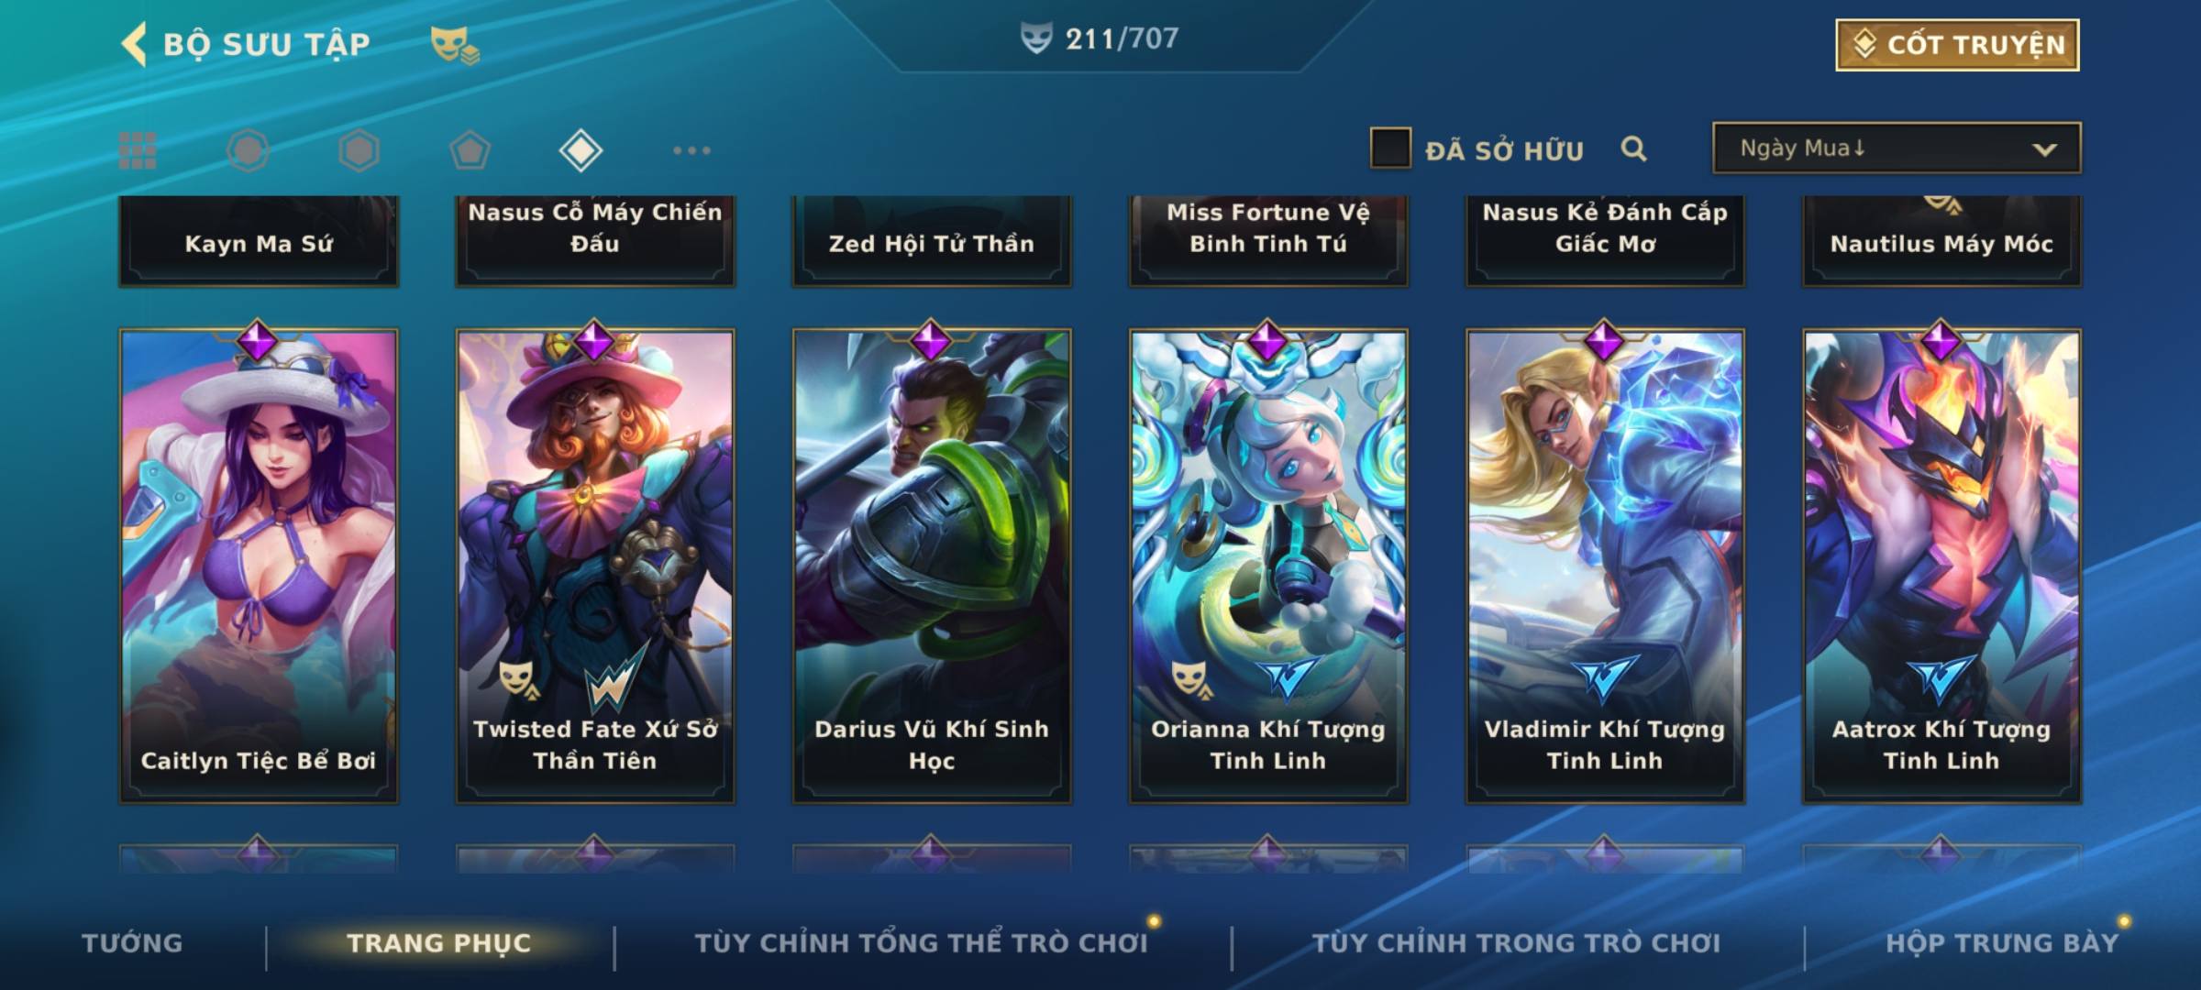Image resolution: width=2201 pixels, height=990 pixels.
Task: Show all skins with the grid filter icon
Action: point(138,150)
